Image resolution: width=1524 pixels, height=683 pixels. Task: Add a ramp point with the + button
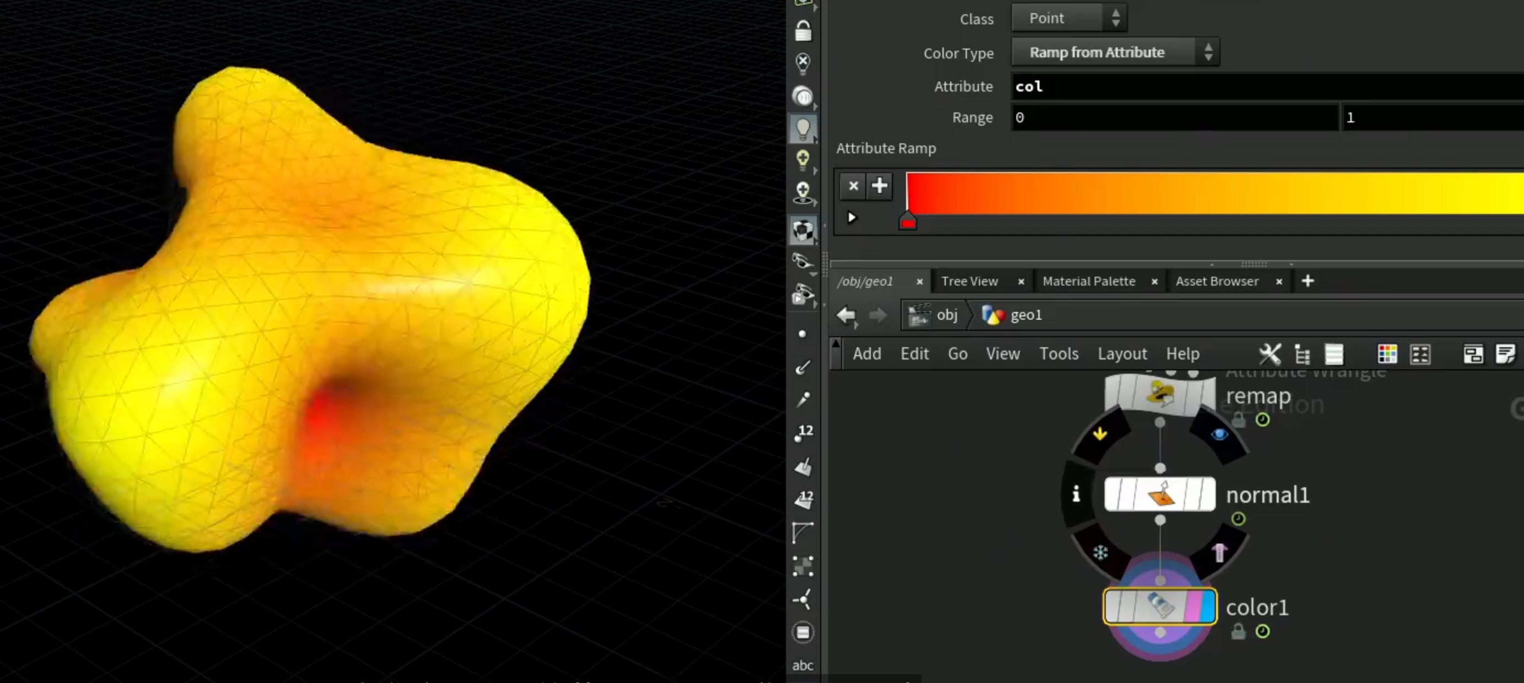pos(880,186)
